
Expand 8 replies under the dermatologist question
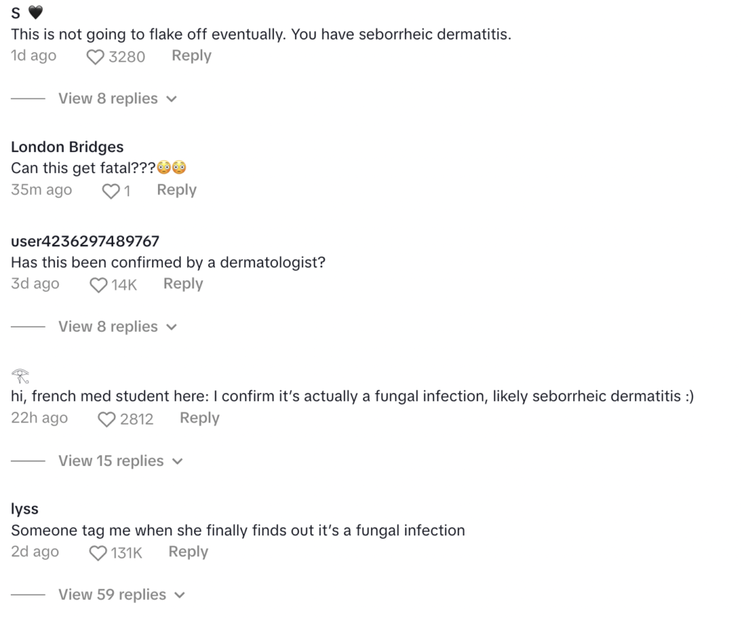(117, 327)
